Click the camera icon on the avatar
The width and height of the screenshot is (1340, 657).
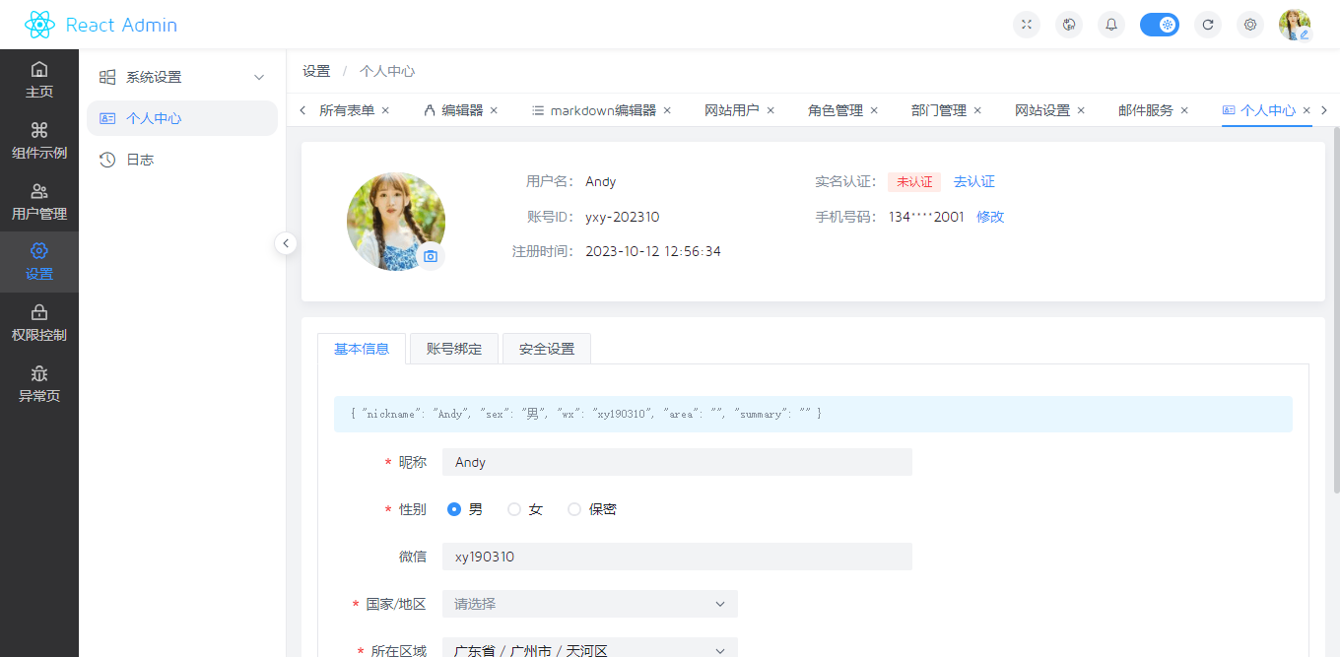coord(431,255)
